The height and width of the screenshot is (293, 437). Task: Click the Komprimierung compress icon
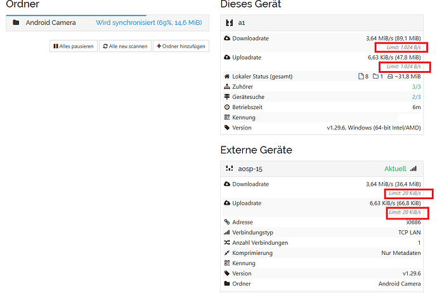click(x=227, y=253)
